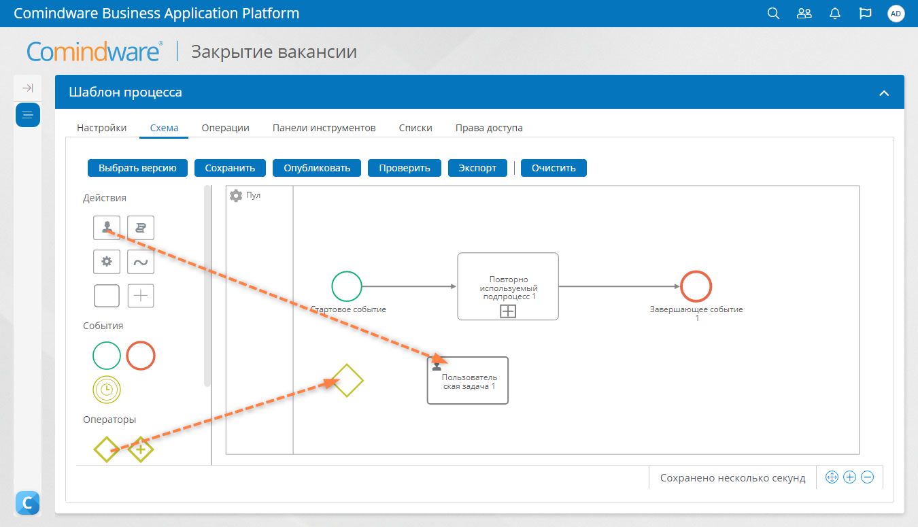This screenshot has width=918, height=527.
Task: Select the Пользовательская задача 1 element
Action: point(468,381)
